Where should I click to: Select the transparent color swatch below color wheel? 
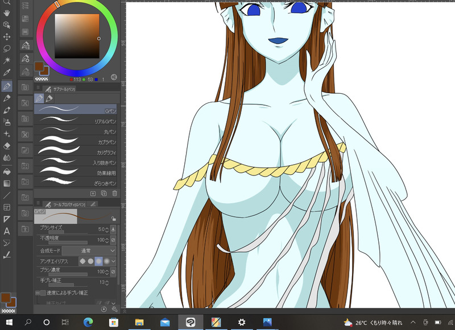42,79
